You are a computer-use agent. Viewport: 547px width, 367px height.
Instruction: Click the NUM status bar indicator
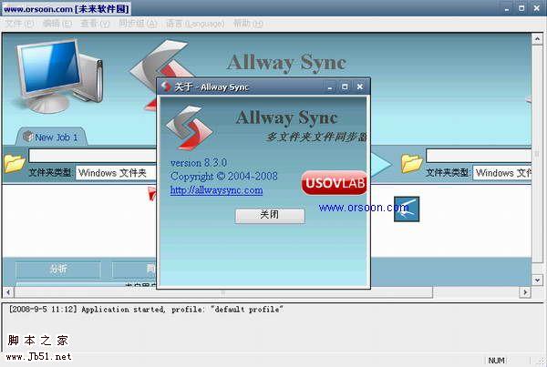[x=497, y=361]
